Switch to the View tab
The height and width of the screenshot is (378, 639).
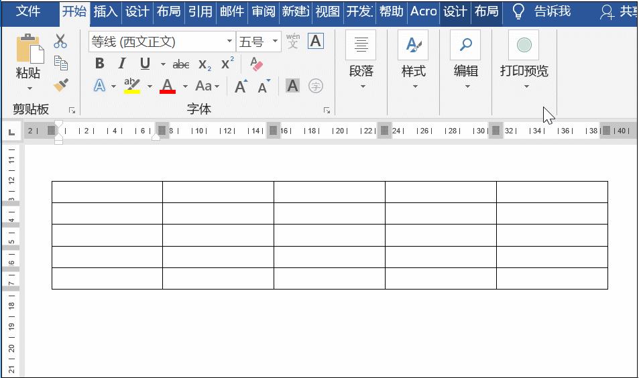click(327, 11)
